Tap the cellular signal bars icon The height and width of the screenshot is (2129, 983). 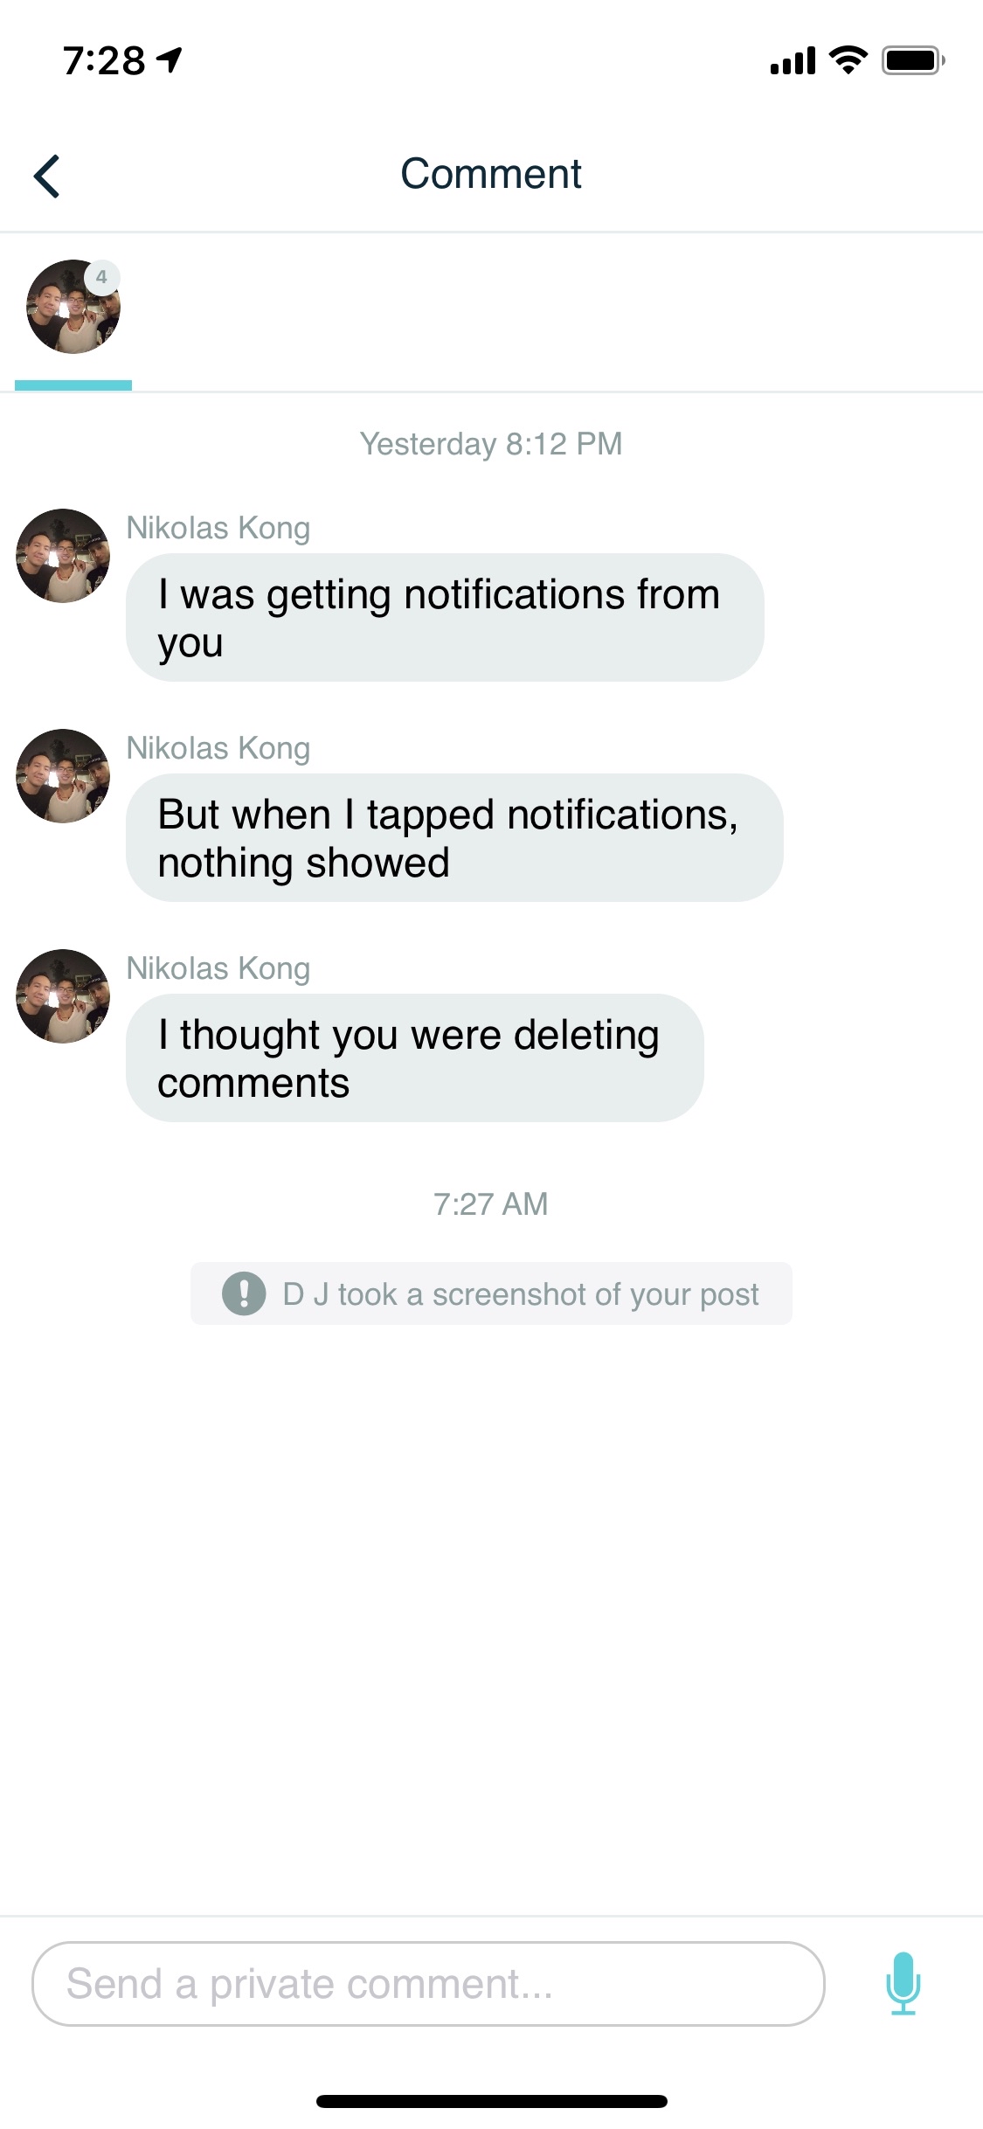coord(792,61)
